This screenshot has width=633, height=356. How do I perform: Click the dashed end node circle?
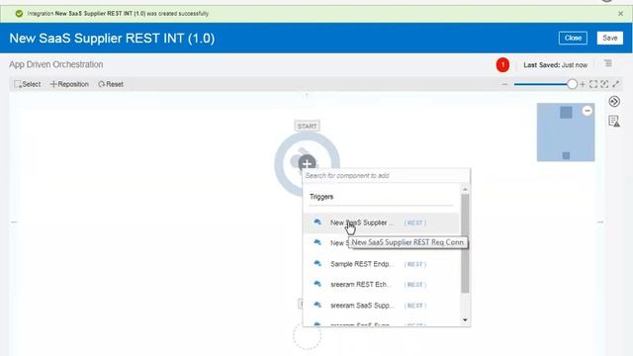(x=307, y=335)
